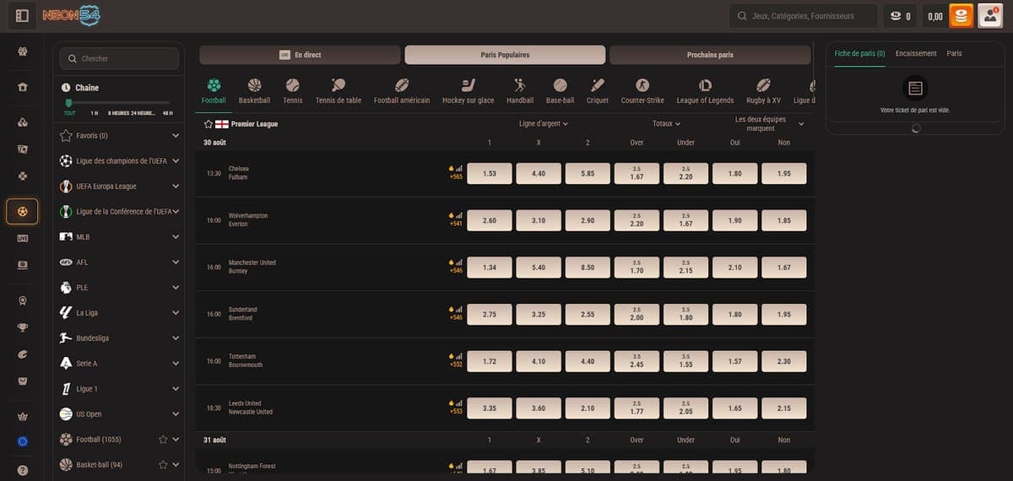Viewport: 1013px width, 481px height.
Task: Select the Tennis de table icon
Action: (x=338, y=85)
